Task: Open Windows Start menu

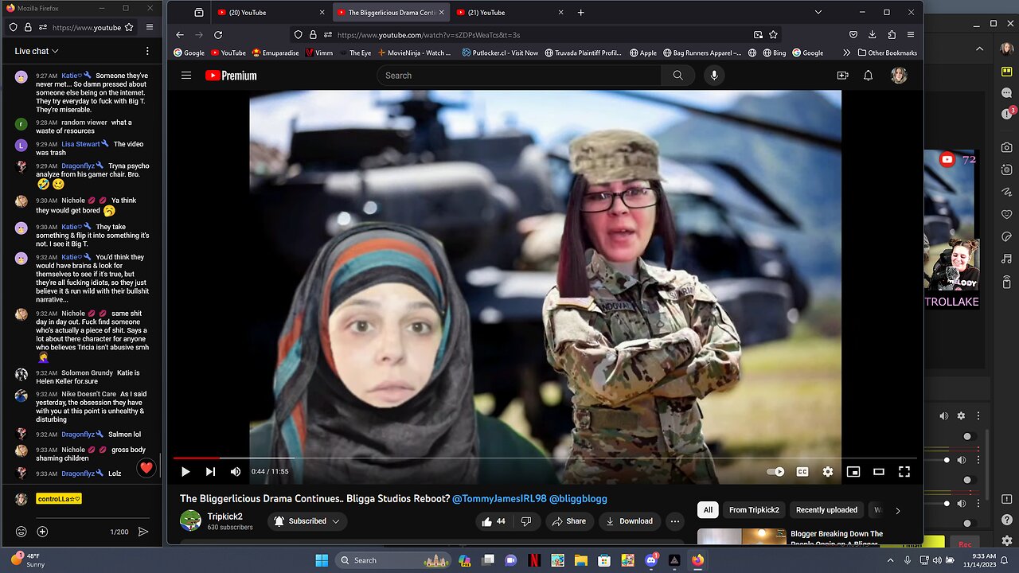Action: pyautogui.click(x=322, y=560)
